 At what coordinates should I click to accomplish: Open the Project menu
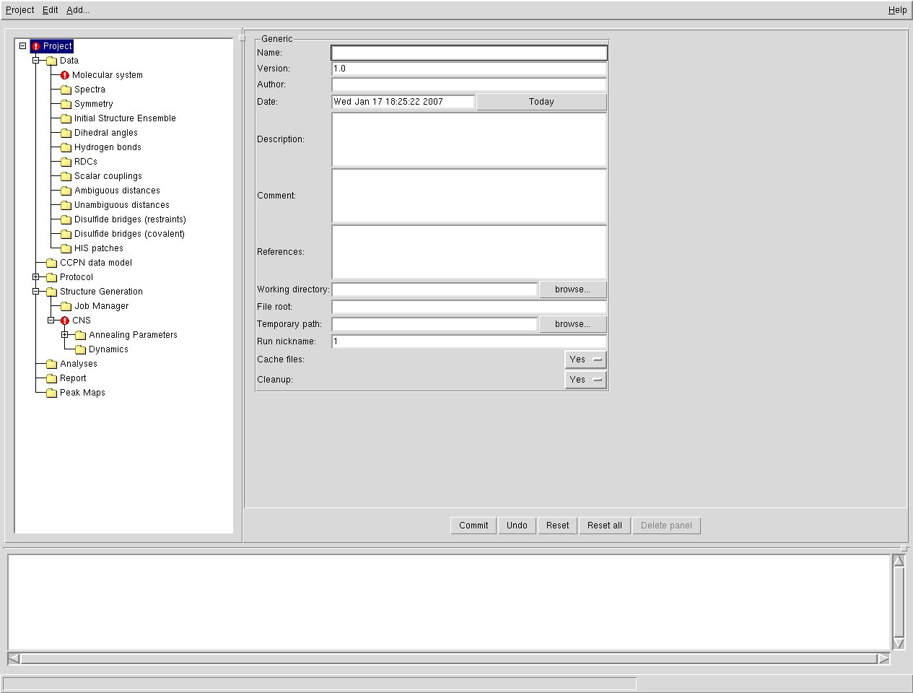coord(19,10)
